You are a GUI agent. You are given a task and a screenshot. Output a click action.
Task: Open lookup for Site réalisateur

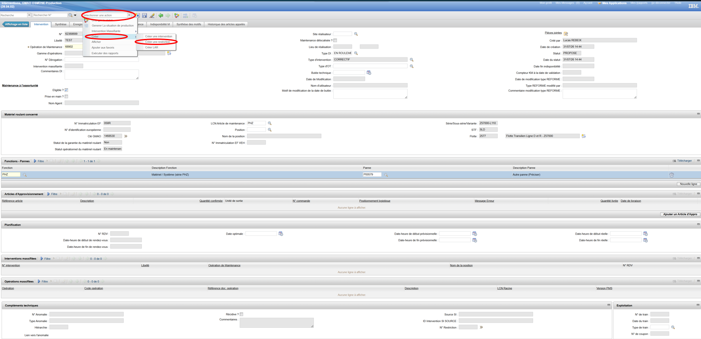point(356,34)
